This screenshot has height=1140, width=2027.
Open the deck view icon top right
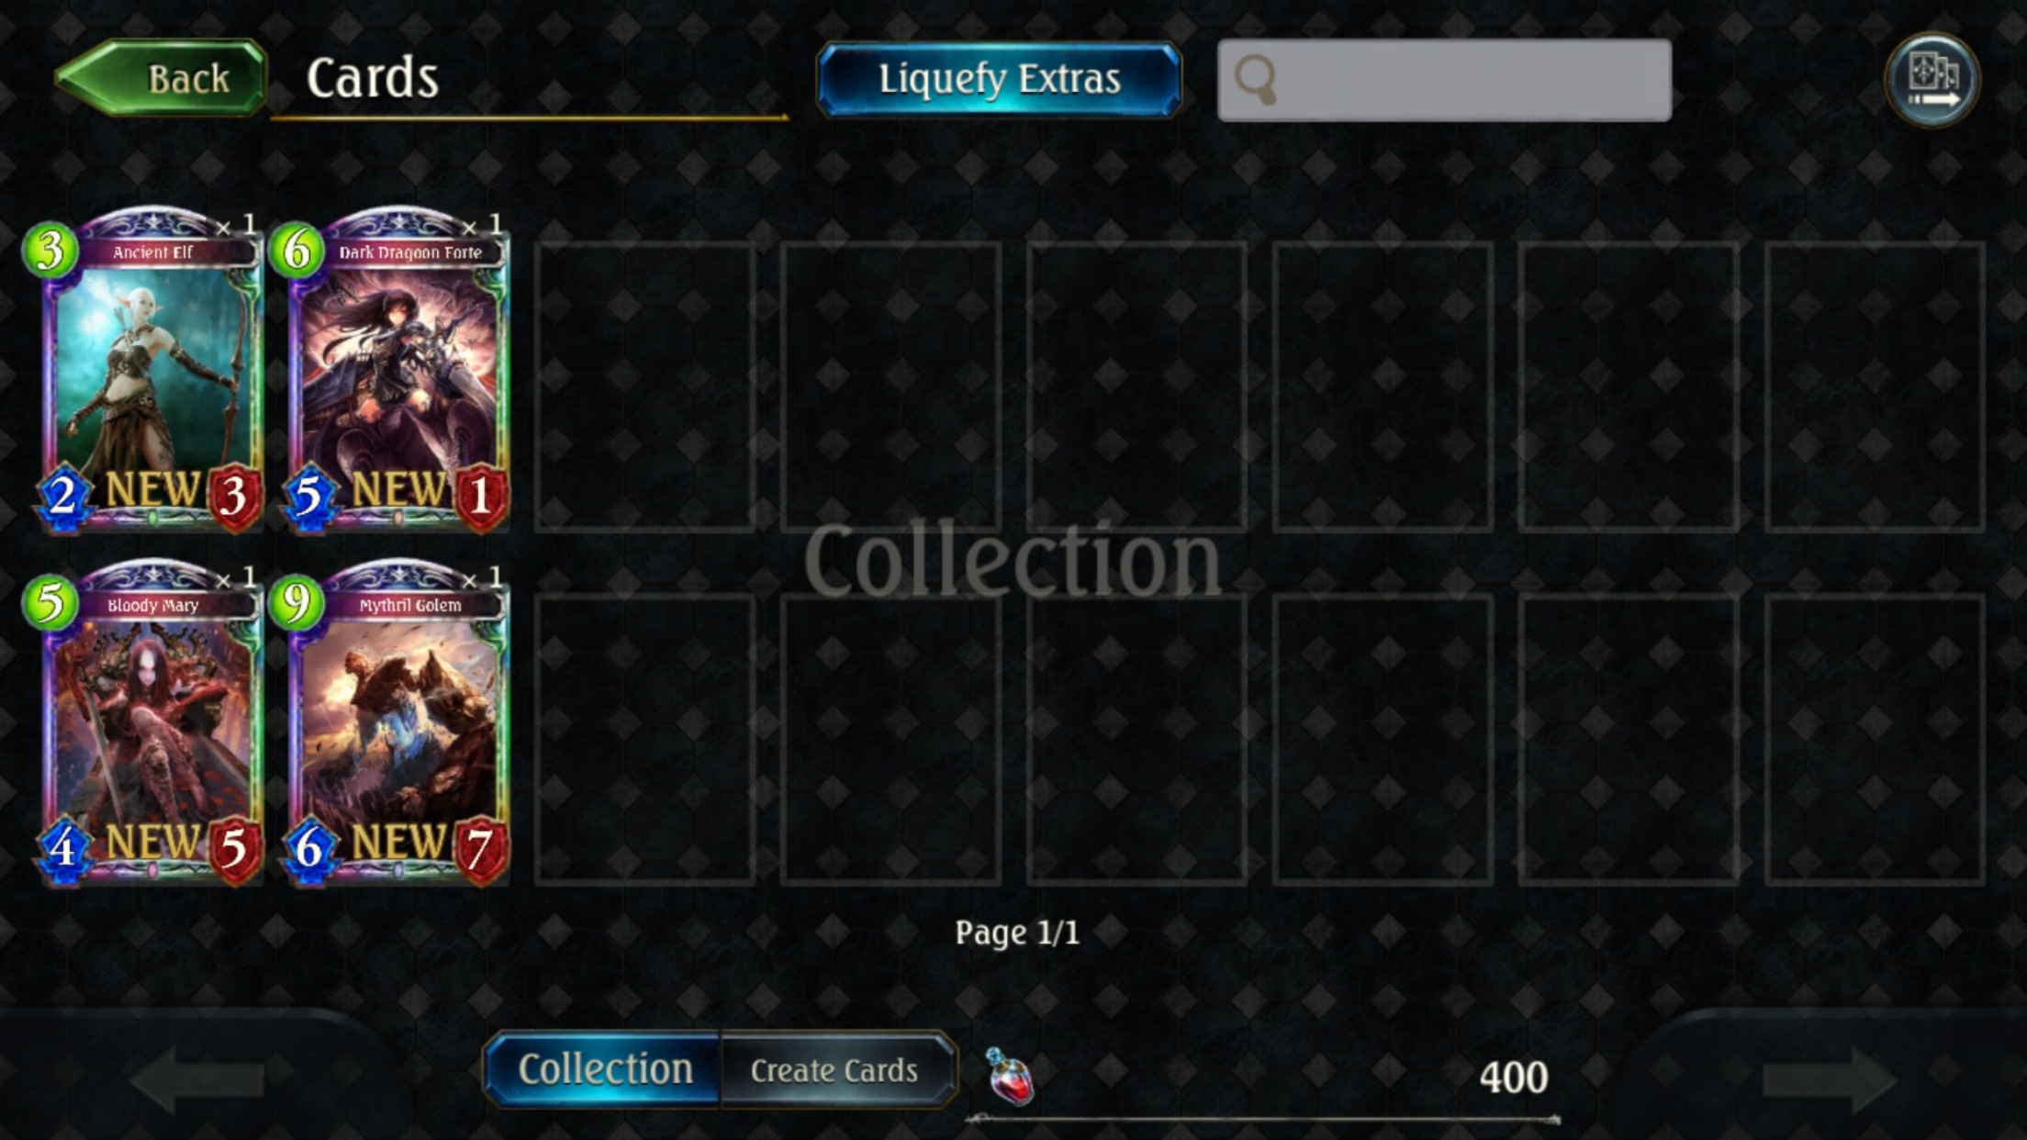point(1932,79)
